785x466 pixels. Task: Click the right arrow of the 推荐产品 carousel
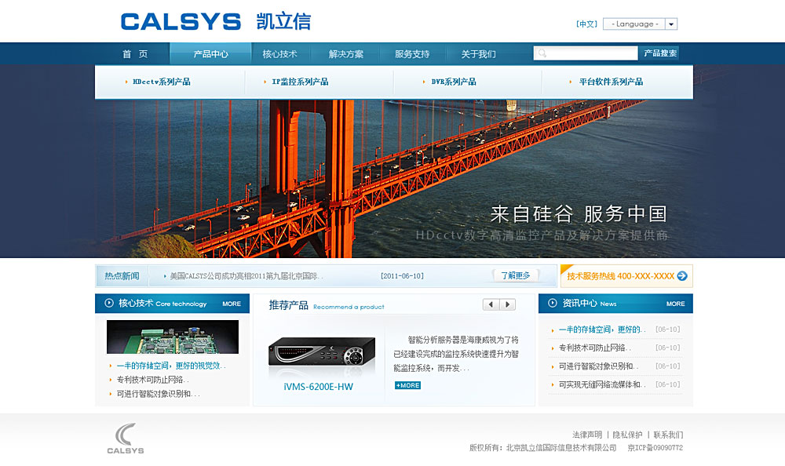pos(506,304)
